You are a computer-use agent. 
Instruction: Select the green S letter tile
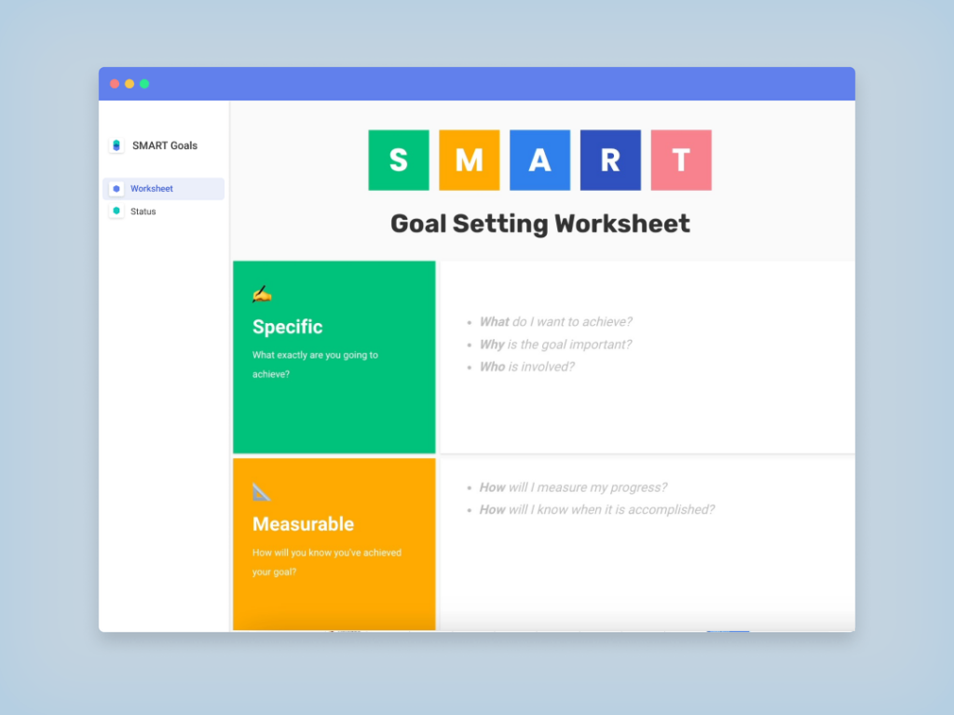point(398,159)
